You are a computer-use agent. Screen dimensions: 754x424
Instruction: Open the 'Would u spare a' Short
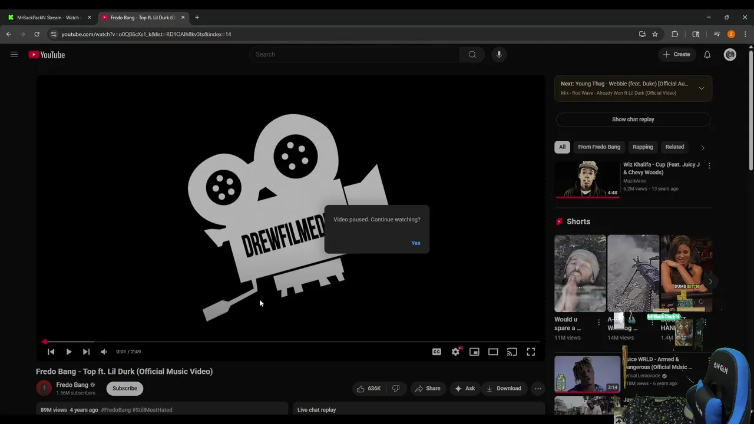point(580,273)
